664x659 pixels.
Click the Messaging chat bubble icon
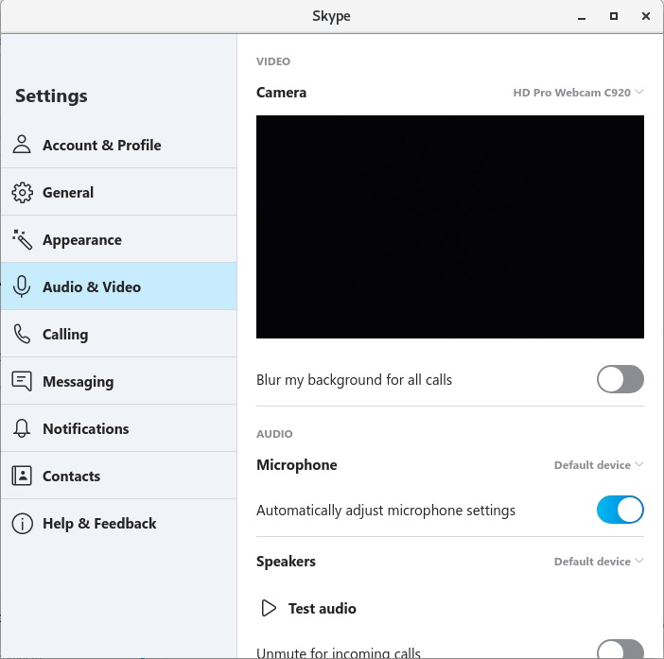click(x=22, y=381)
